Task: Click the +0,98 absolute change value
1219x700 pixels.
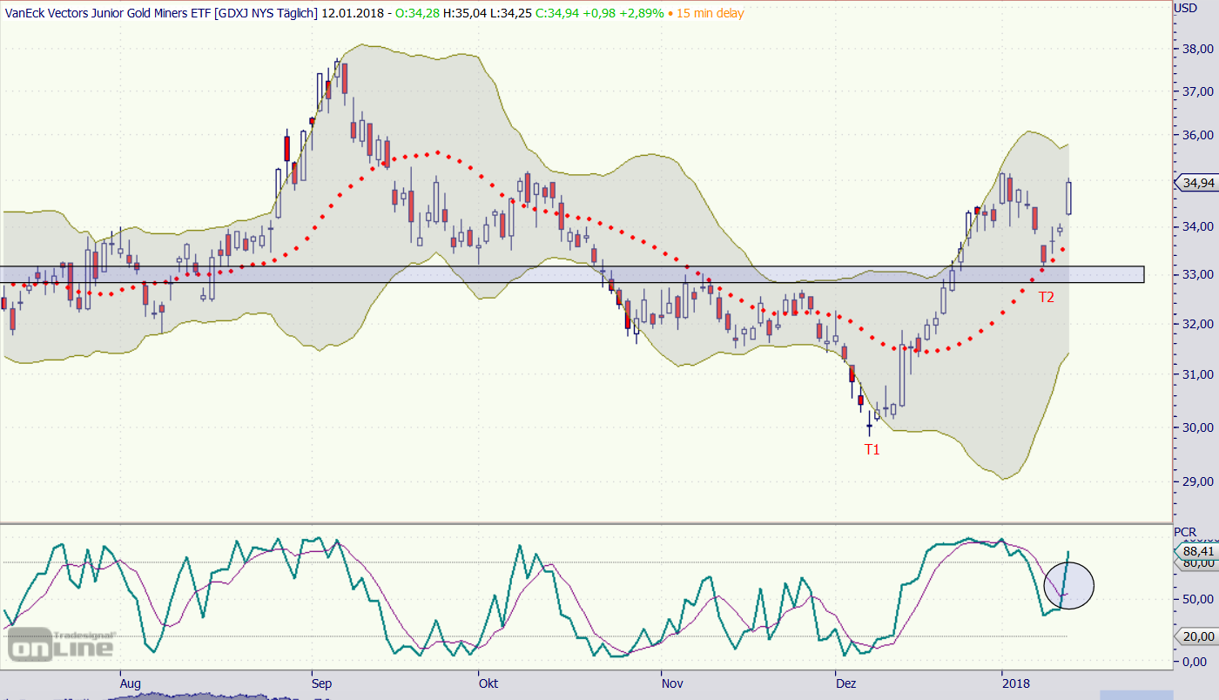Action: tap(598, 13)
